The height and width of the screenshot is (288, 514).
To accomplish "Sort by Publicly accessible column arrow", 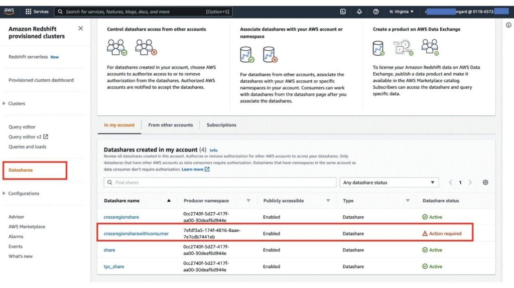I will pos(328,201).
